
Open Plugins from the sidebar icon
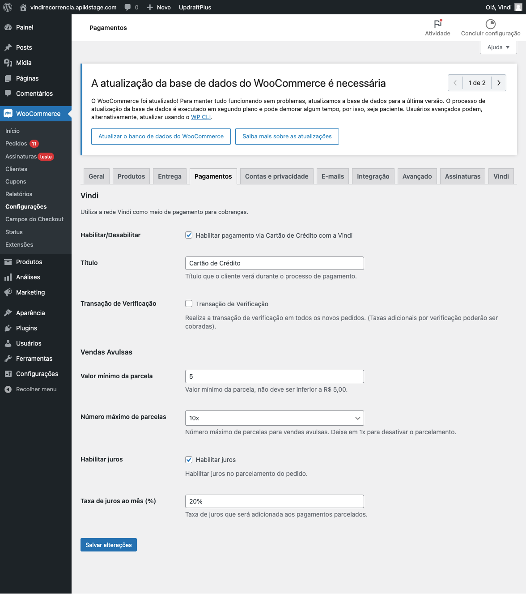(x=8, y=328)
